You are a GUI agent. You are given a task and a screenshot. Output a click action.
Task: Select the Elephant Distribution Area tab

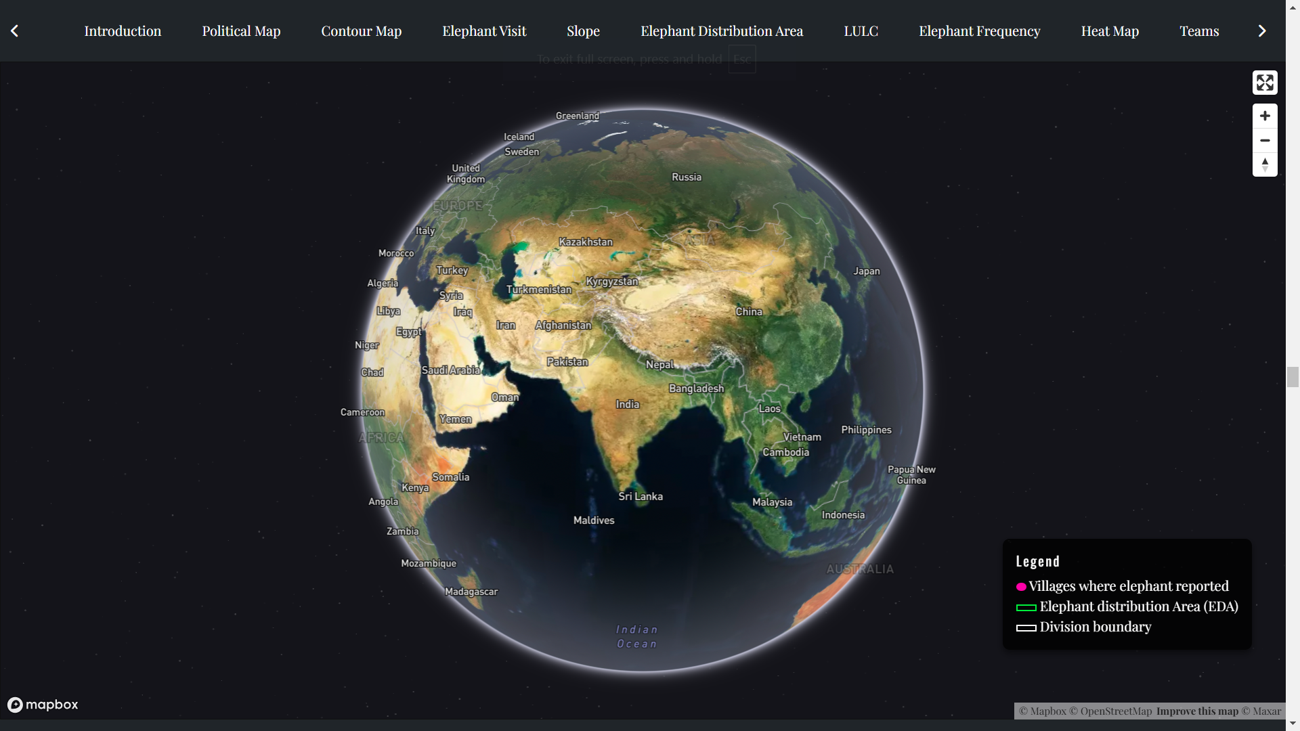click(x=722, y=31)
